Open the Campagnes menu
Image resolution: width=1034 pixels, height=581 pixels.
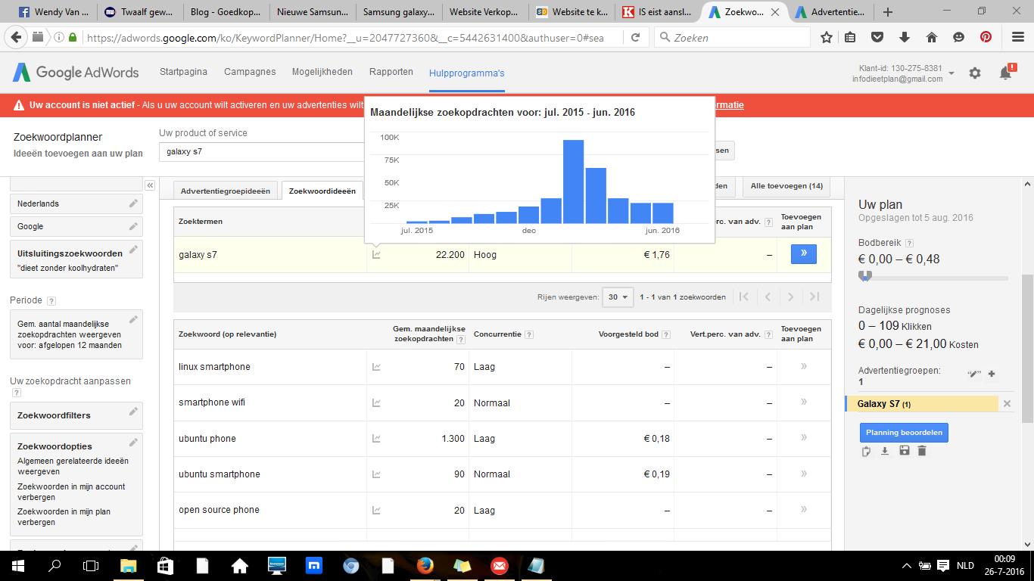pos(250,72)
